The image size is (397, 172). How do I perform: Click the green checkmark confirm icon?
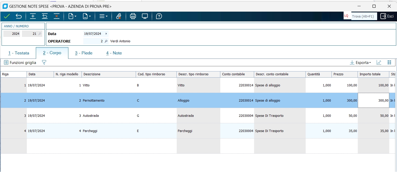click(x=7, y=16)
